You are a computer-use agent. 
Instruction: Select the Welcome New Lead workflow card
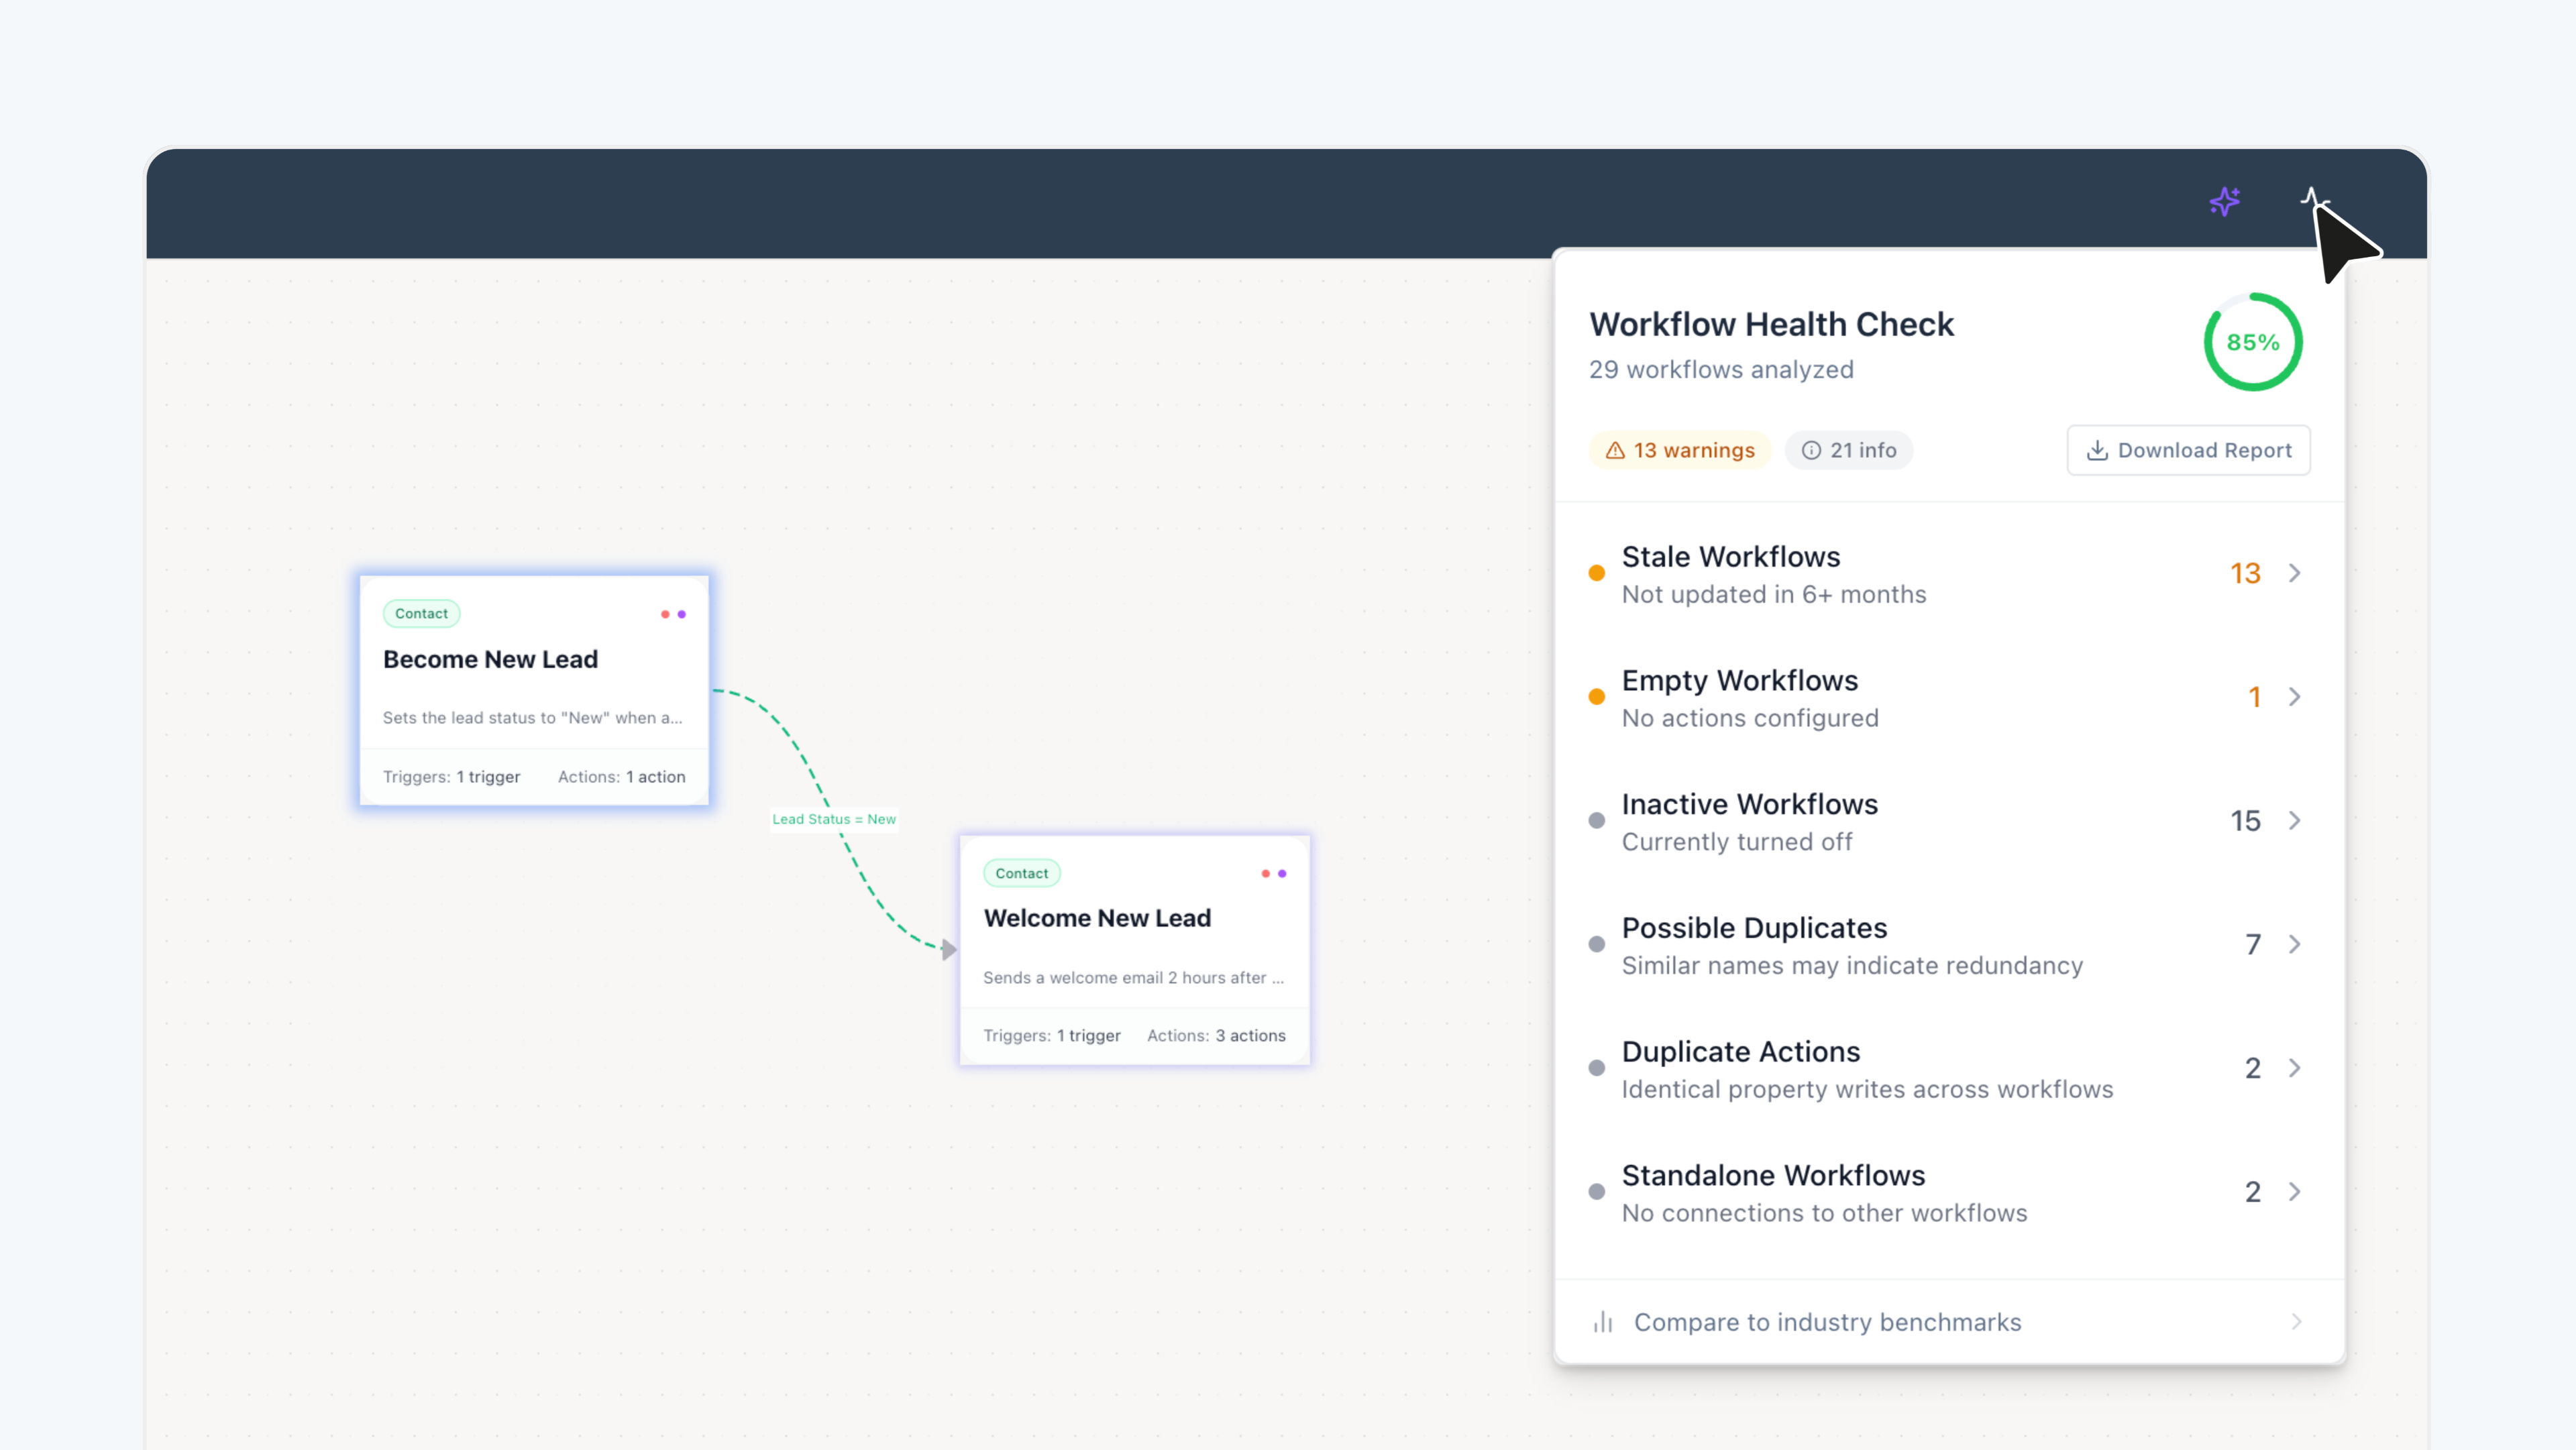[x=1134, y=950]
